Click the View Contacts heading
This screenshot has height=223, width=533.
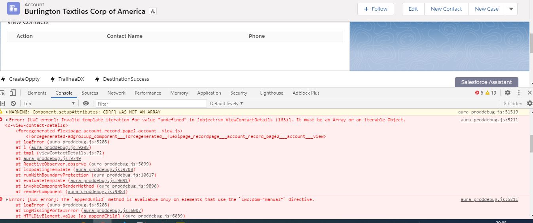click(28, 22)
